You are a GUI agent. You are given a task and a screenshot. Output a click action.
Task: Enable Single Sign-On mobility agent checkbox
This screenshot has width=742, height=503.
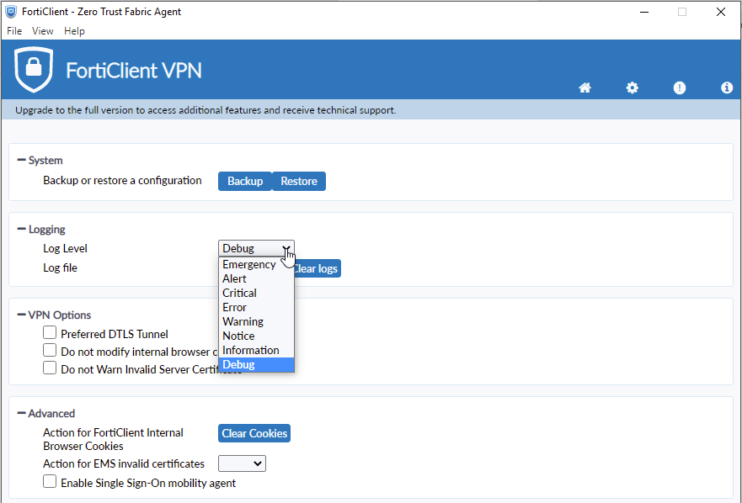click(x=50, y=481)
